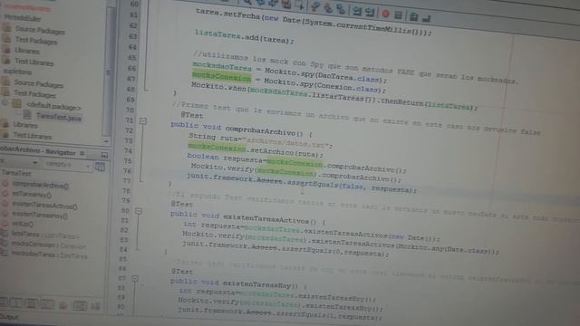Screen dimensions: 580x326
Task: Jump to previous bookmark via toolbar icon
Action: pyautogui.click(x=315, y=6)
